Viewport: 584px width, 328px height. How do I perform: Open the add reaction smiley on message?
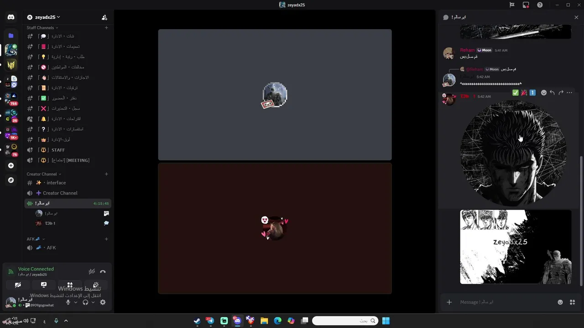pos(544,92)
